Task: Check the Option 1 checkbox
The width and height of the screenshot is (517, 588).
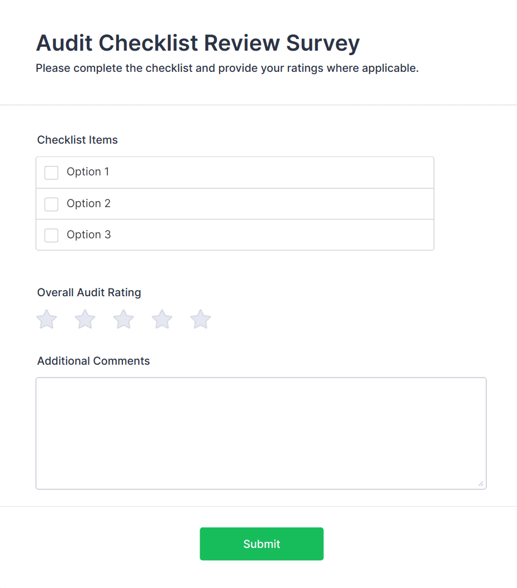Action: (x=51, y=173)
